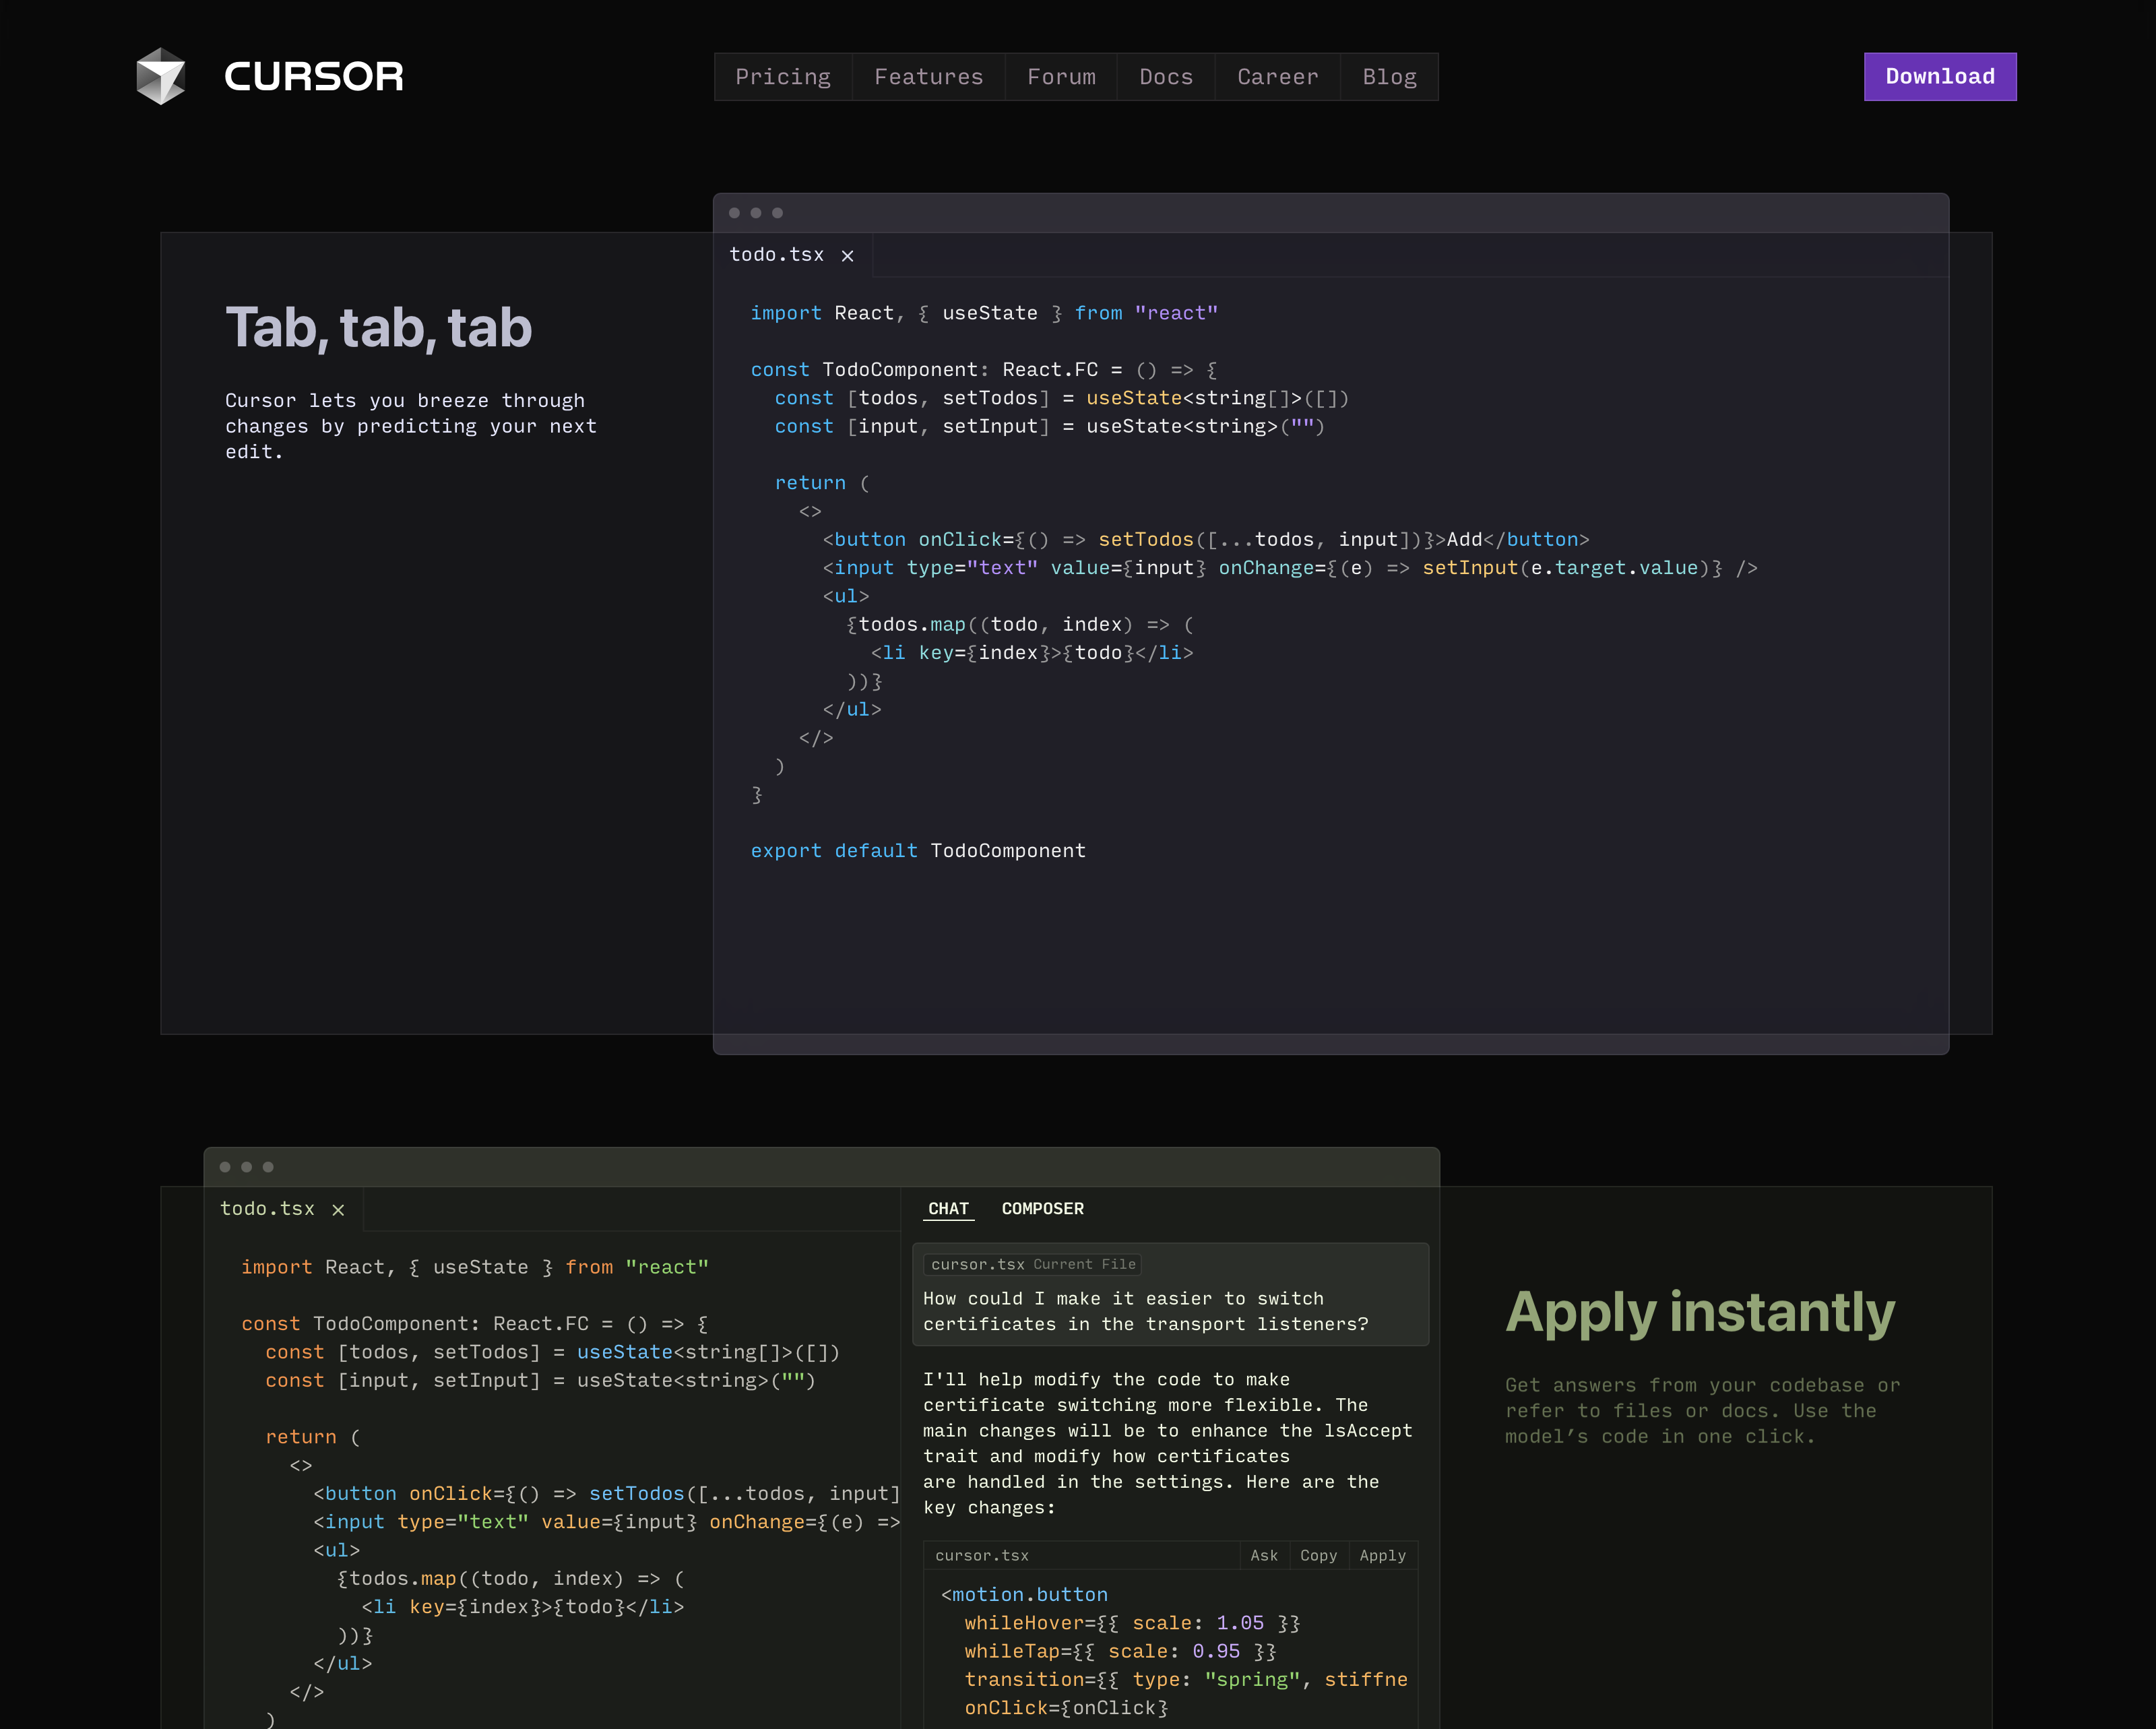The image size is (2156, 1729).
Task: Close the todo.tsx tab in upper editor
Action: coord(847,256)
